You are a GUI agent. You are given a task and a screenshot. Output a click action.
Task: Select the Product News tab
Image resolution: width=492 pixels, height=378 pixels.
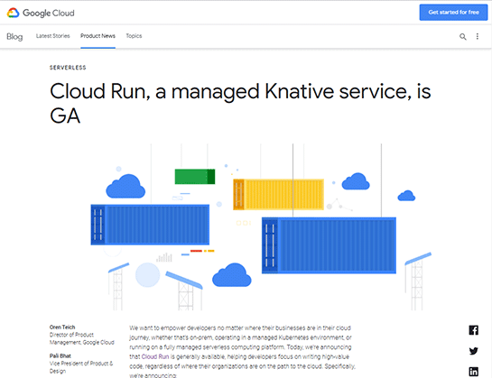(x=97, y=36)
